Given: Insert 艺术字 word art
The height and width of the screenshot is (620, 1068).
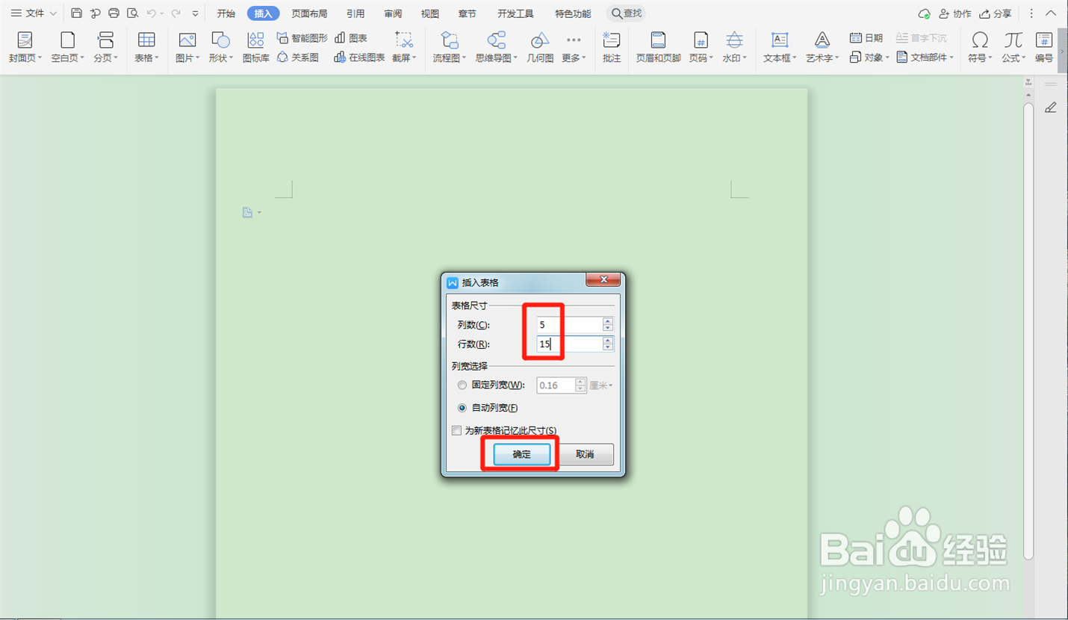Looking at the screenshot, I should coord(822,47).
